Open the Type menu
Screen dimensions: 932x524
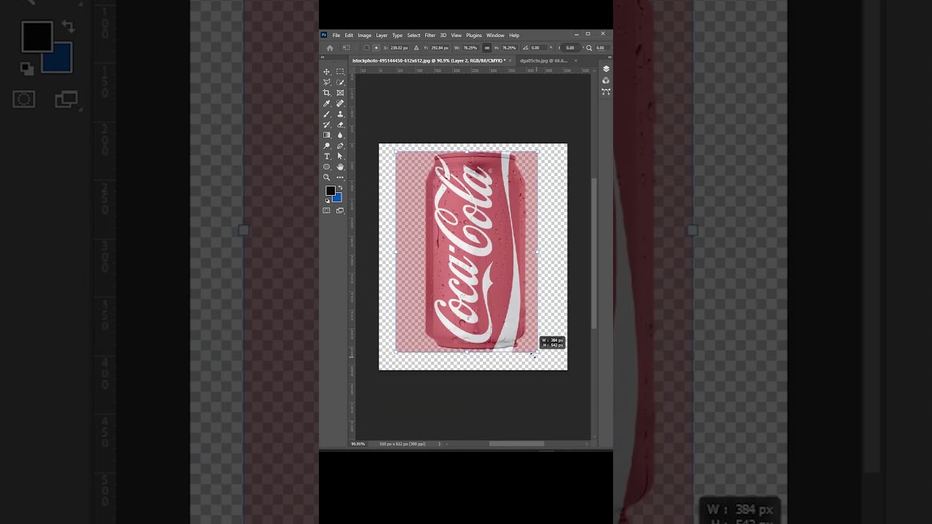(x=398, y=36)
